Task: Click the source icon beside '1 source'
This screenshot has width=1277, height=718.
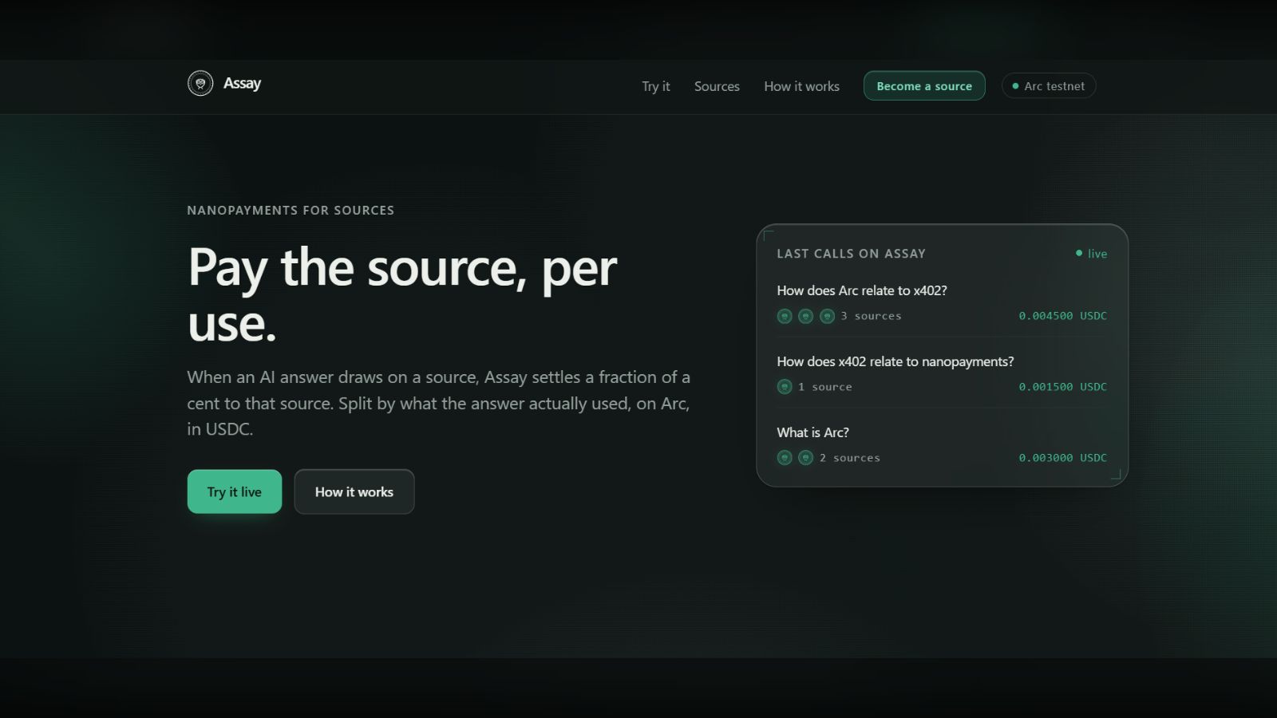Action: click(785, 387)
